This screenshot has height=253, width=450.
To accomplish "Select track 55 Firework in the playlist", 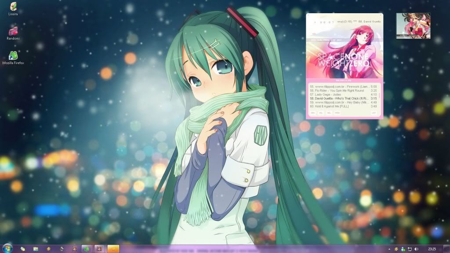I will (343, 86).
